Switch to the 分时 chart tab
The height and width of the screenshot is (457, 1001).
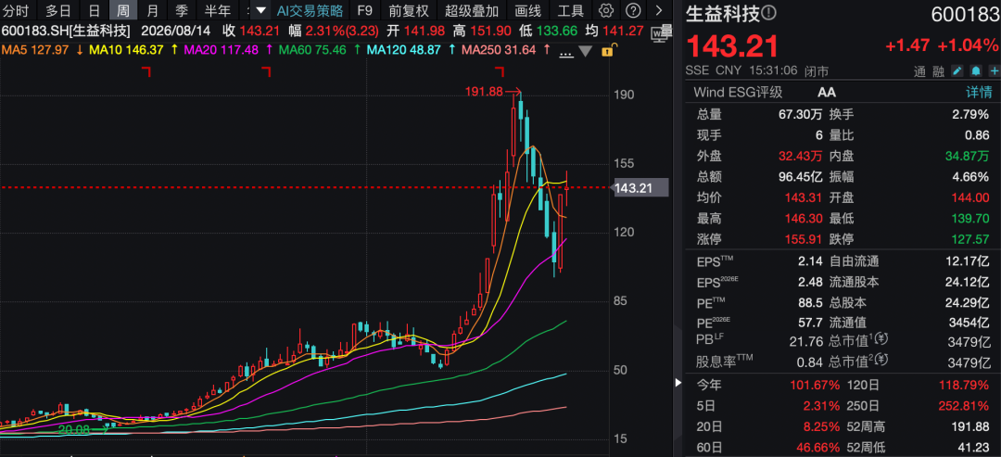[x=16, y=11]
